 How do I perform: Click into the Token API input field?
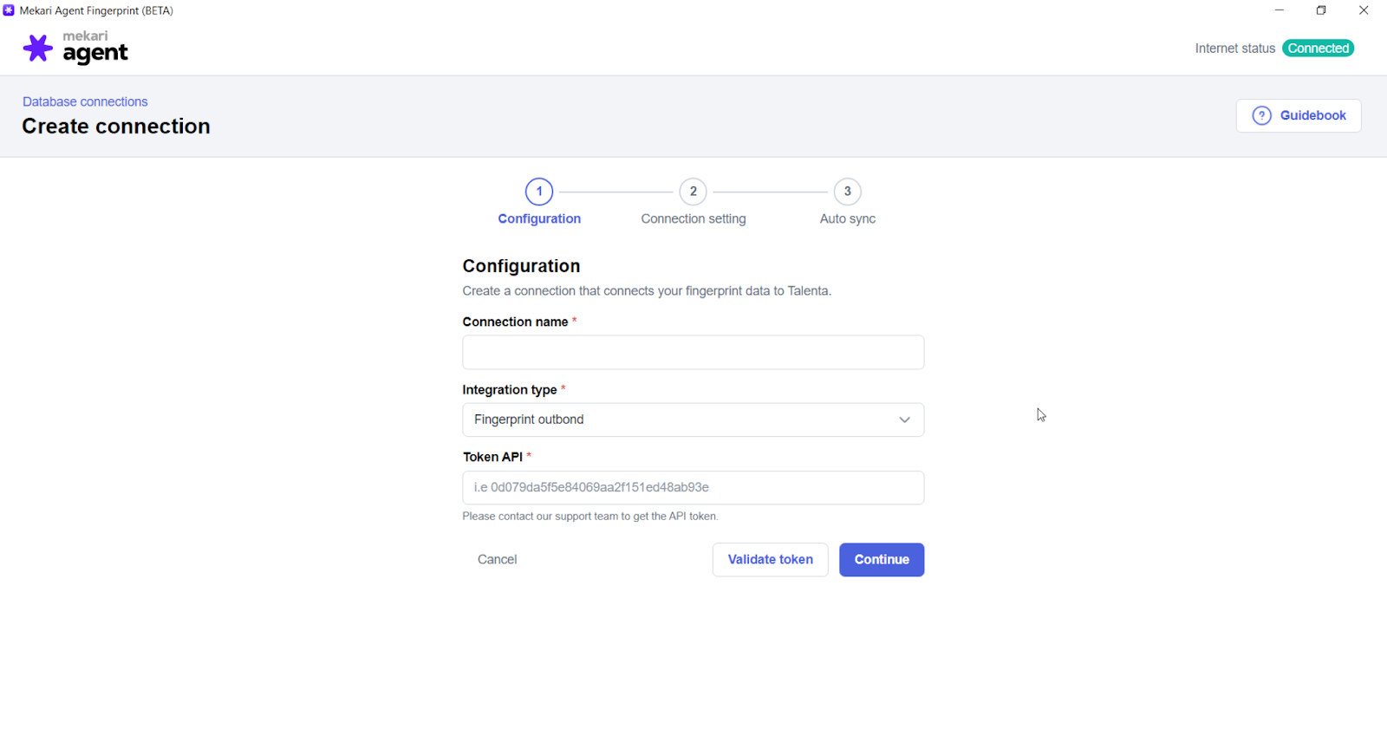coord(693,488)
